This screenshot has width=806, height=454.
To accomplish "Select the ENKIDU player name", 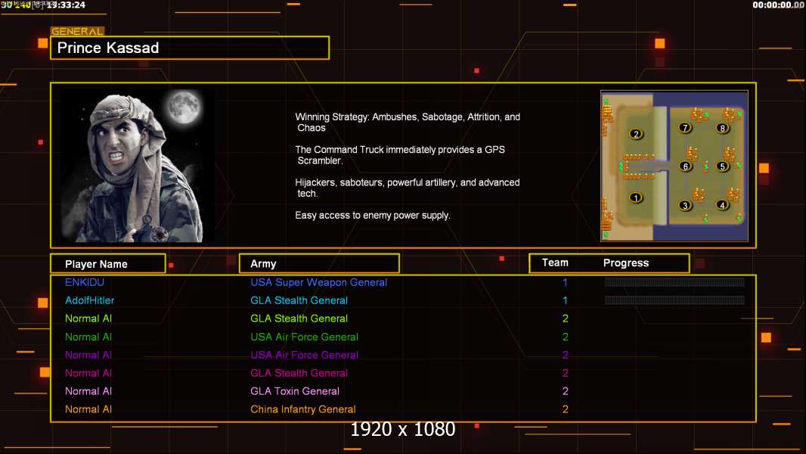I will coord(84,282).
